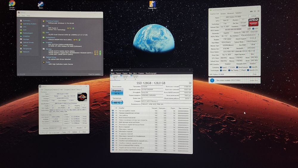Open Правка menu in CrystalDiskInfo
Viewport: 298px width, 168px height.
(x=118, y=73)
